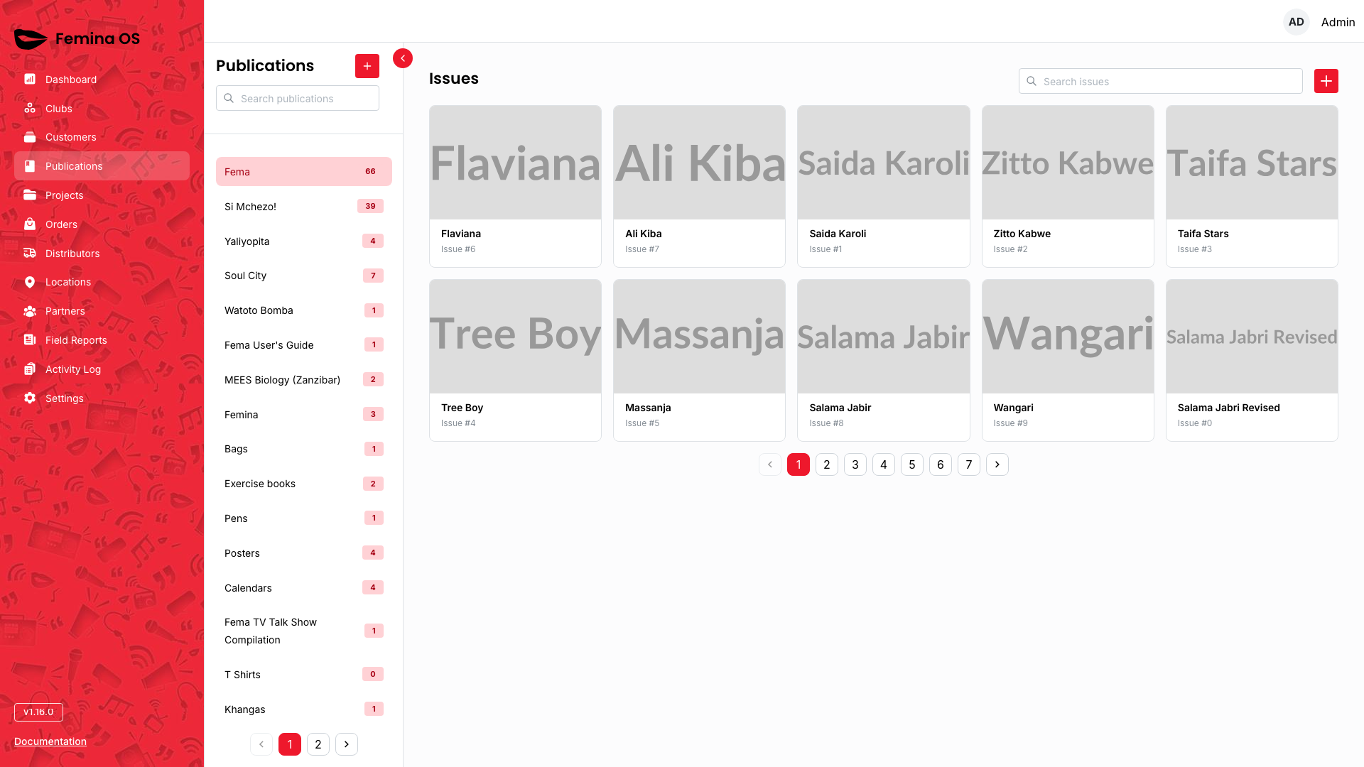
Task: Open the Massanja issue cover
Action: 700,337
